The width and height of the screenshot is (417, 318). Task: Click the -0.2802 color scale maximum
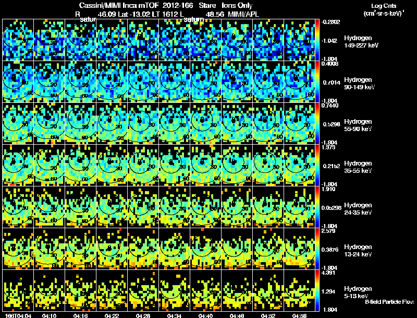click(x=330, y=22)
